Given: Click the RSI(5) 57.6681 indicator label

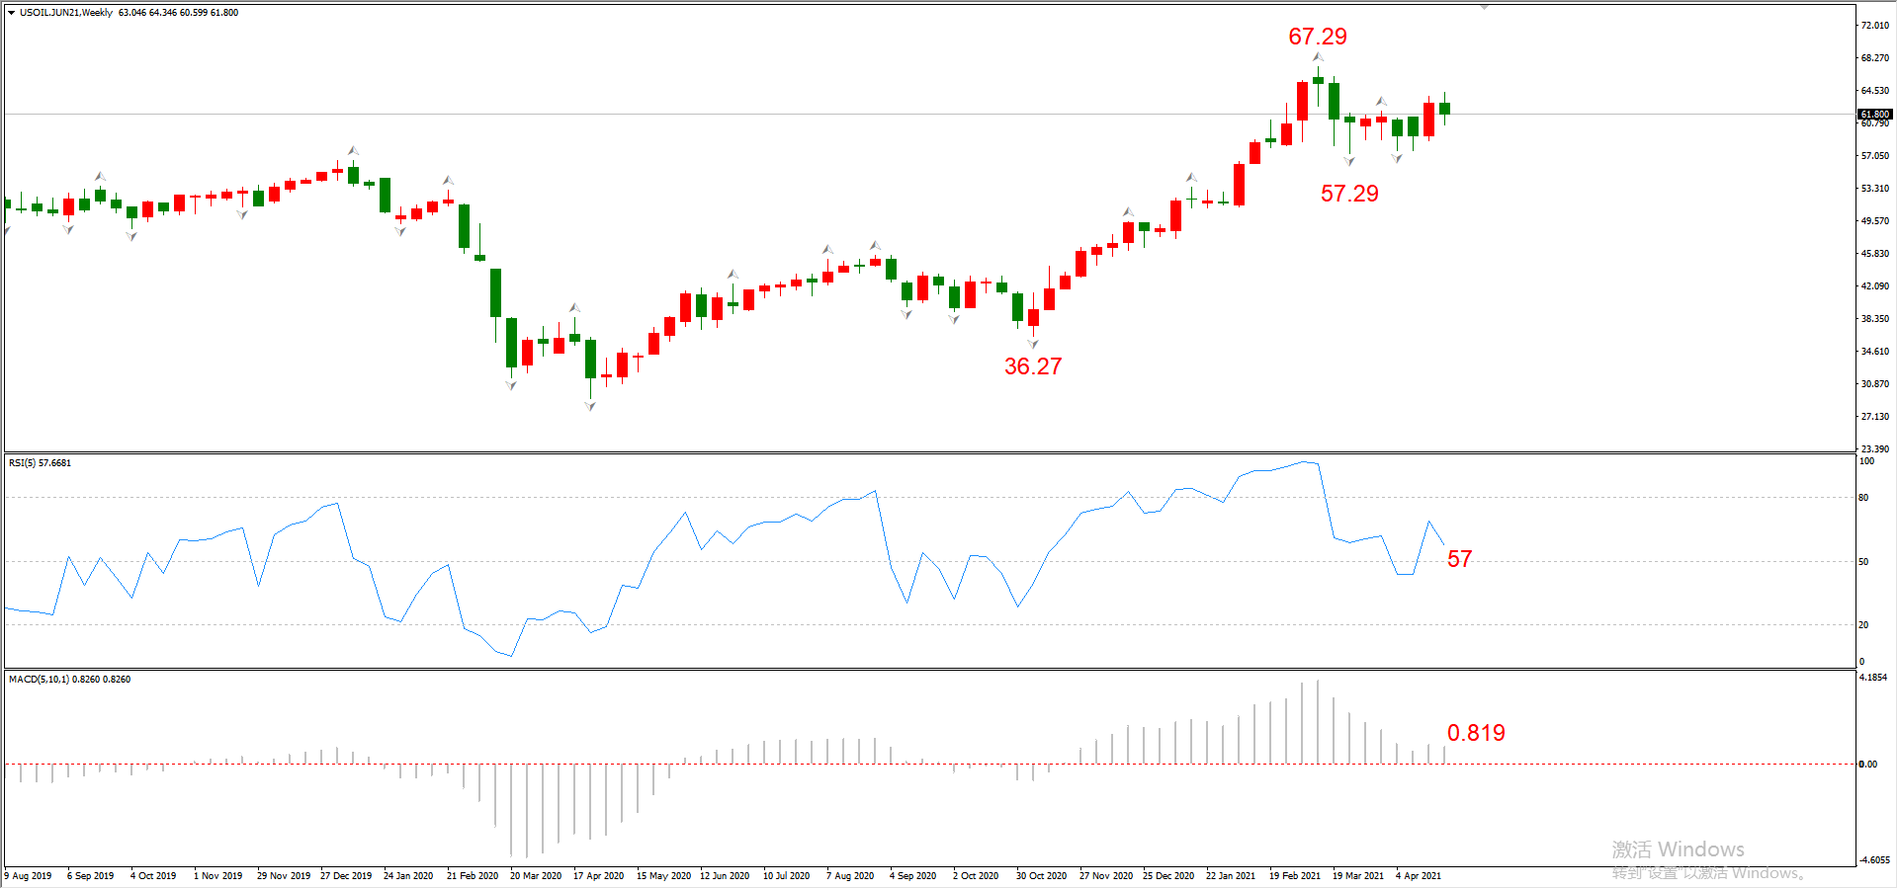Looking at the screenshot, I should (x=40, y=463).
